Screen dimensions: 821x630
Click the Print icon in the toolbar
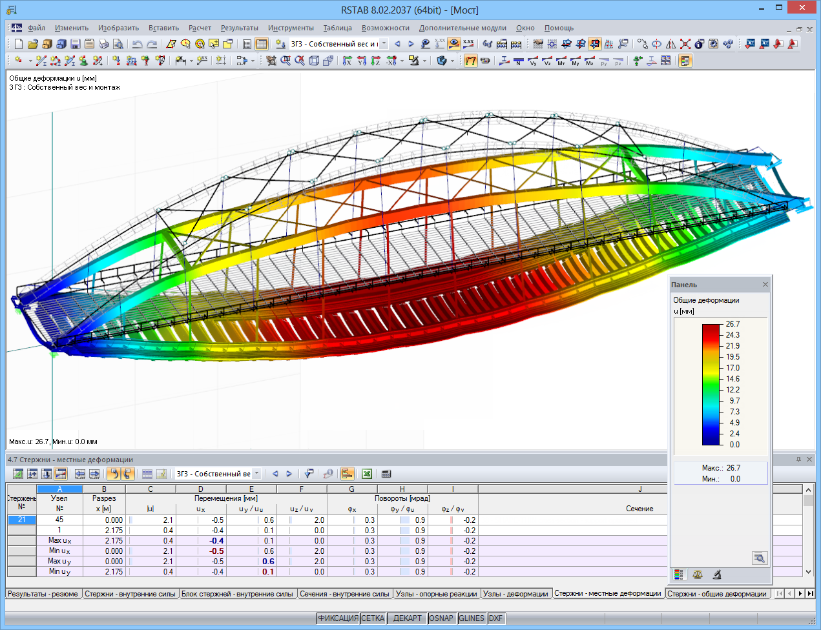point(104,44)
